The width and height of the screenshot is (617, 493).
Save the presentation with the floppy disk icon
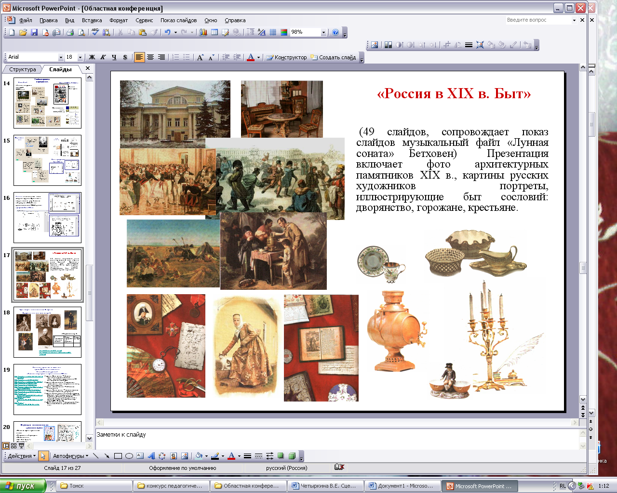[34, 32]
